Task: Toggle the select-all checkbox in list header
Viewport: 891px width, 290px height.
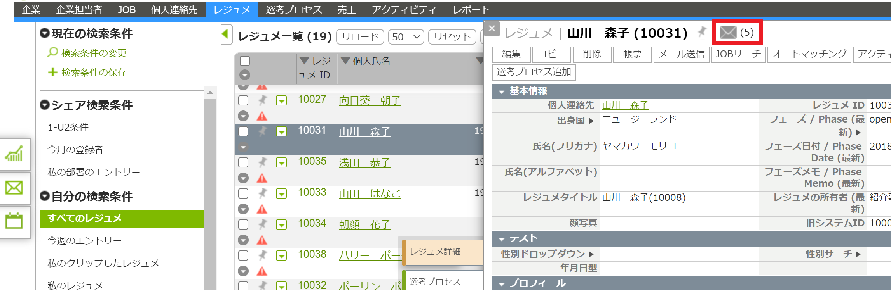Action: point(245,61)
